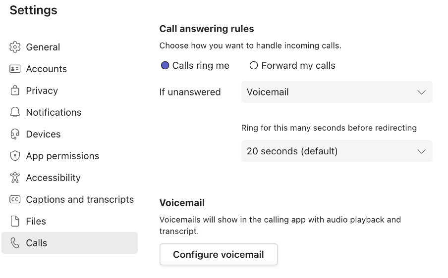Image resolution: width=448 pixels, height=278 pixels.
Task: Click the App permissions shield icon
Action: (15, 156)
